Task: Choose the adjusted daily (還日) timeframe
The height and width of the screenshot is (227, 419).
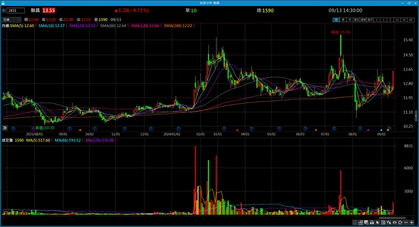Action: 357,20
